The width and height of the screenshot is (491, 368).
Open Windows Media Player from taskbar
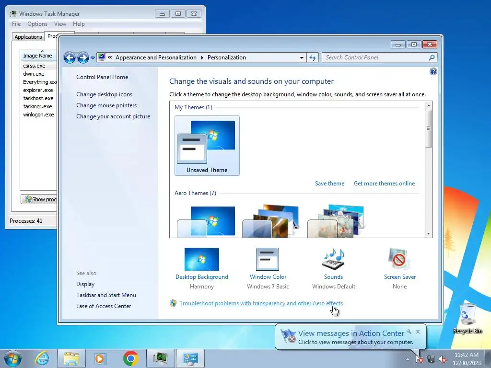point(100,358)
